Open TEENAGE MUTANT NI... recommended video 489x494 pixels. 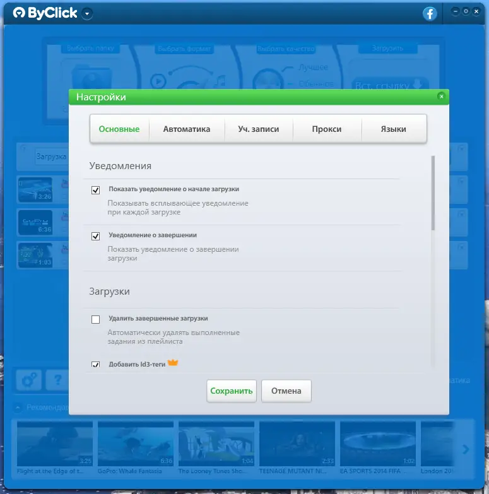pos(297,444)
